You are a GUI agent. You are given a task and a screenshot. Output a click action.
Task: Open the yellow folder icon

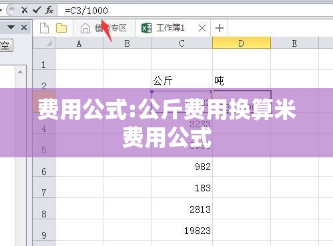pyautogui.click(x=61, y=28)
